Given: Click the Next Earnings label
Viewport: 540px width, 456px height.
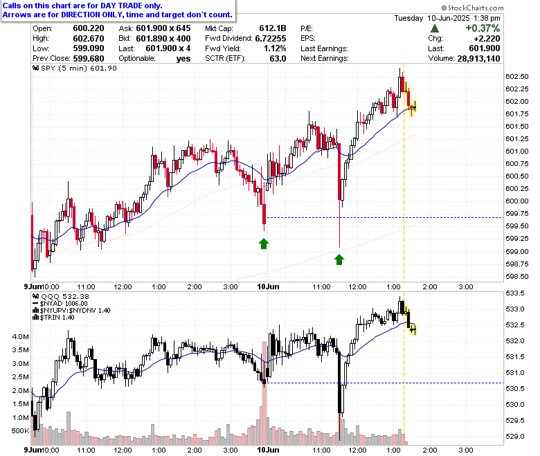Looking at the screenshot, I should tap(325, 59).
